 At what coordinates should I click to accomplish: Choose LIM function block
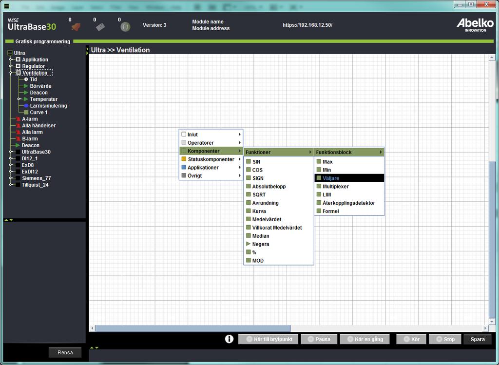[349, 194]
